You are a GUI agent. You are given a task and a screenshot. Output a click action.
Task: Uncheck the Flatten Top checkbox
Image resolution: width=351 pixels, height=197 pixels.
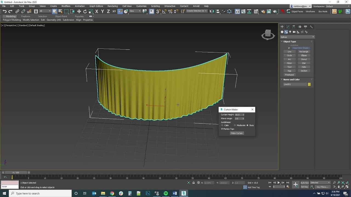(222, 129)
